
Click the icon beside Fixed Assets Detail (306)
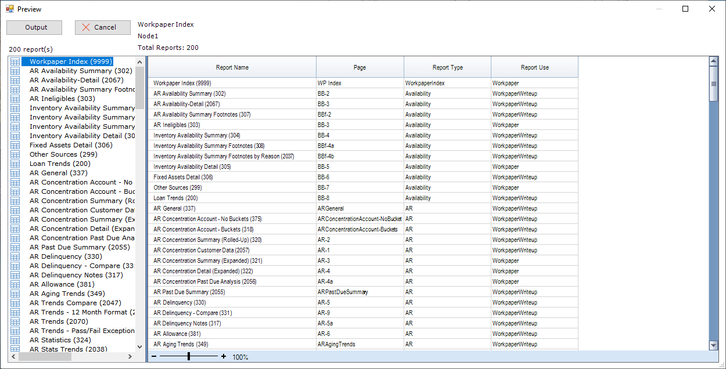click(x=15, y=145)
